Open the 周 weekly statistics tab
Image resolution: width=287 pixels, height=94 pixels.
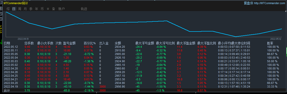click(20, 9)
